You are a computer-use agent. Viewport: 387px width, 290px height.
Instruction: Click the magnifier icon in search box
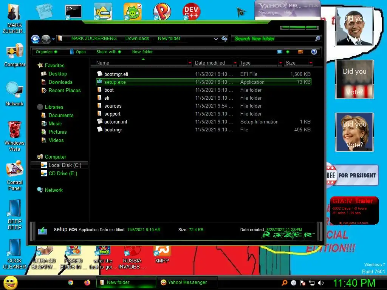317,39
